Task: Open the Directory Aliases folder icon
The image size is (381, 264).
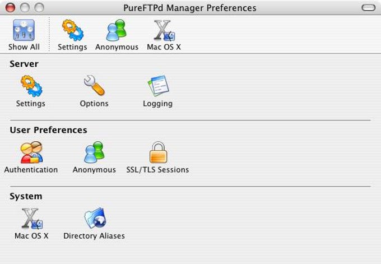Action: pyautogui.click(x=95, y=218)
